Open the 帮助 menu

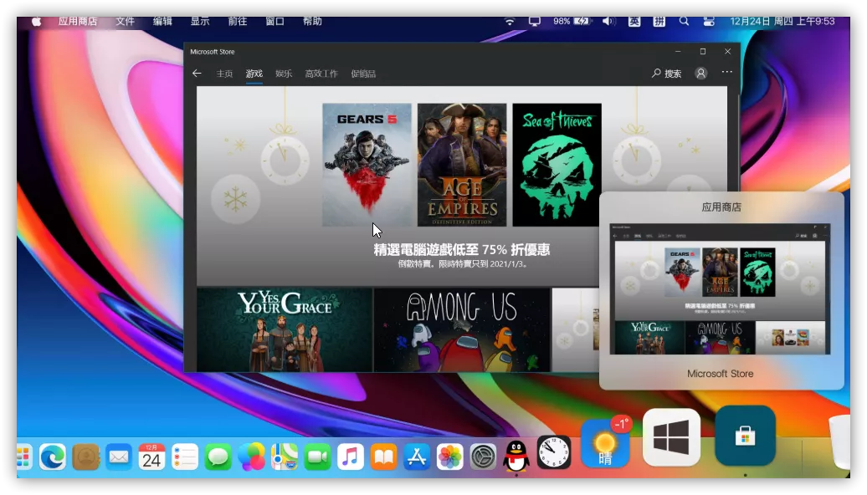(x=312, y=21)
